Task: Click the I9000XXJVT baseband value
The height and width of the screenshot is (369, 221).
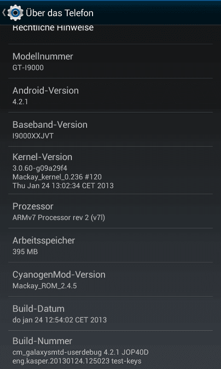Action: coord(33,136)
